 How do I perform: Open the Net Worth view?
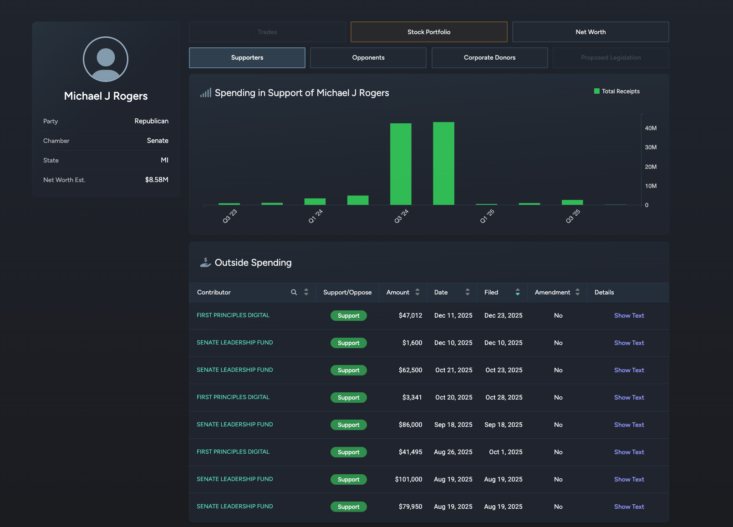pyautogui.click(x=590, y=32)
